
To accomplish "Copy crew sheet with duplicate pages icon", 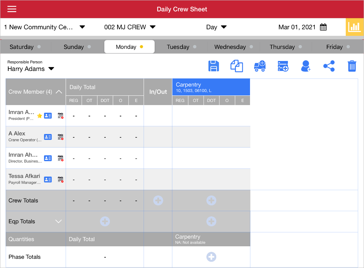I will [x=237, y=66].
